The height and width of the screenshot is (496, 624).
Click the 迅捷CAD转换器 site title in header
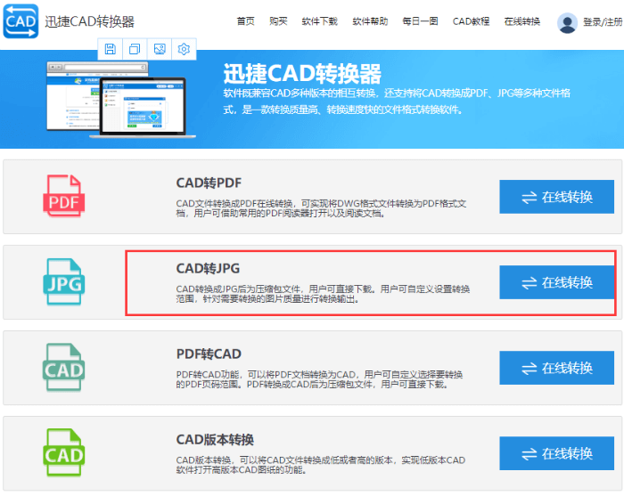(x=89, y=21)
